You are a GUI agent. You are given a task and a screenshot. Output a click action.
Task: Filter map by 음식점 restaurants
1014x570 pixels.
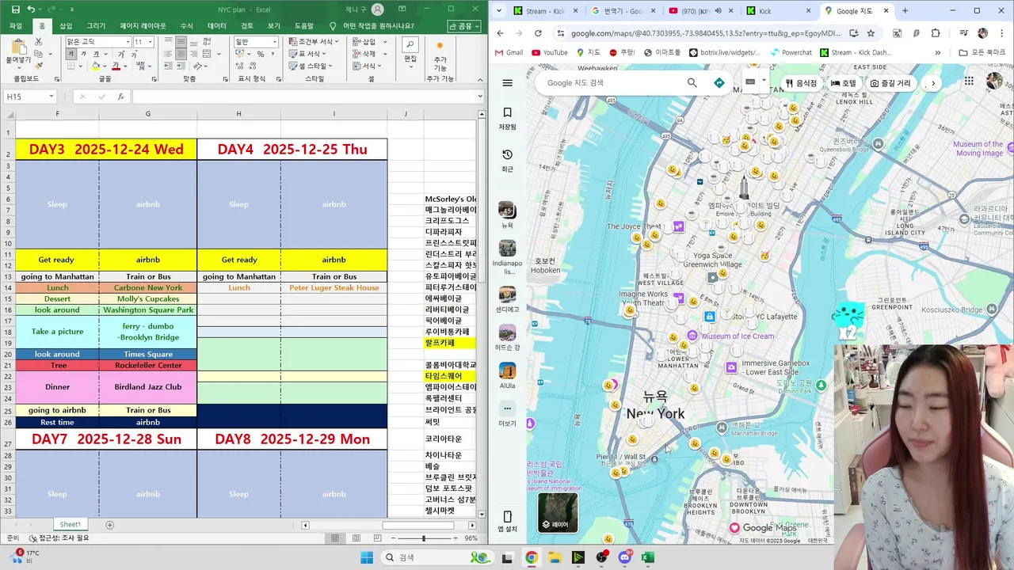point(801,83)
